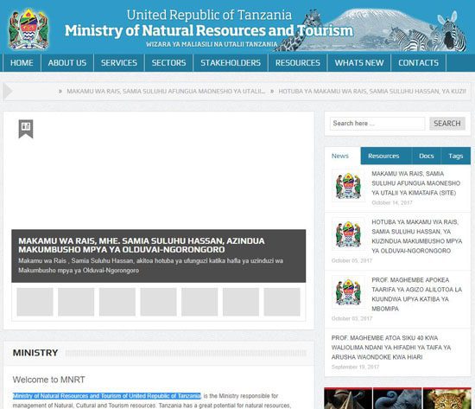This screenshot has width=475, height=409.
Task: Click the slider caption starting Makamu wa Rais
Action: 150,265
